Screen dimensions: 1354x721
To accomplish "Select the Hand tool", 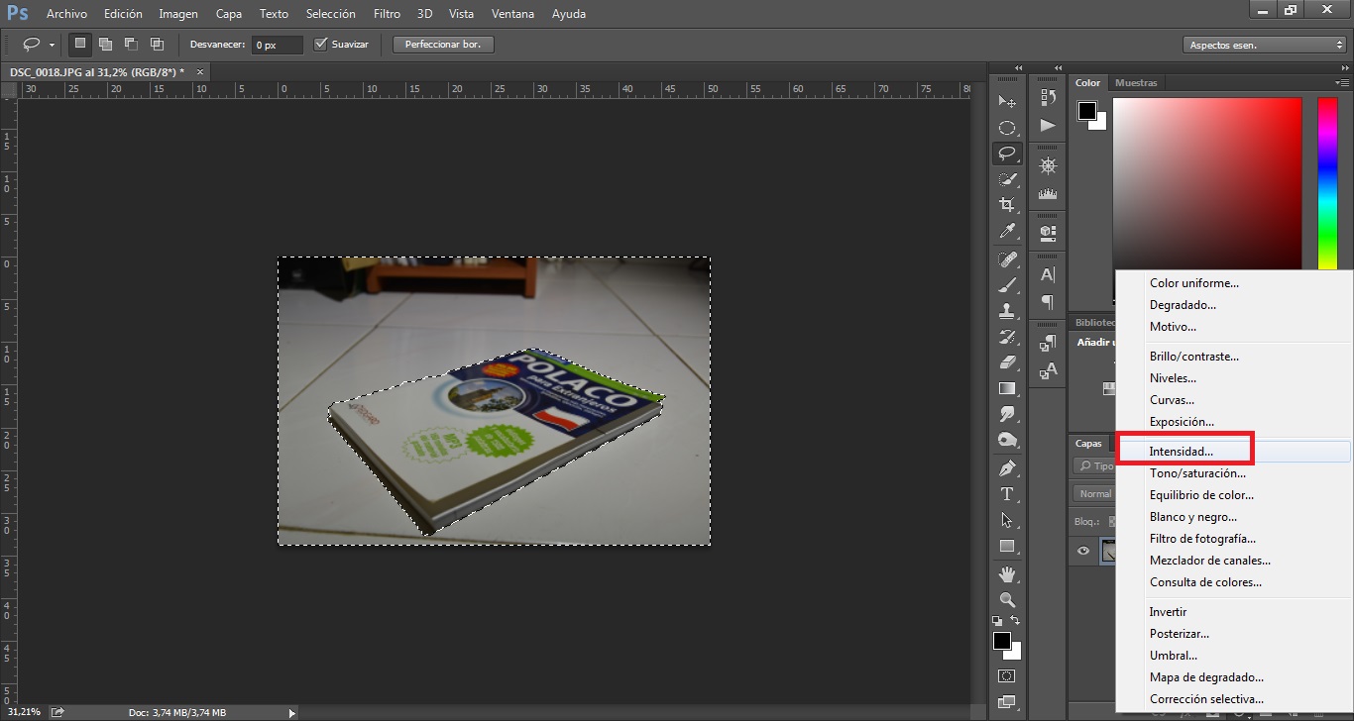I will (1007, 574).
